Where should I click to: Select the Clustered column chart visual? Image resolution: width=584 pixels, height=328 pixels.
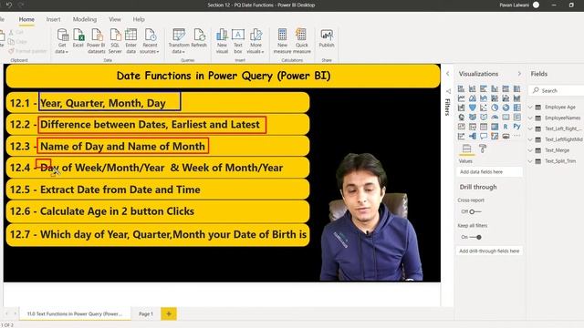[495, 88]
